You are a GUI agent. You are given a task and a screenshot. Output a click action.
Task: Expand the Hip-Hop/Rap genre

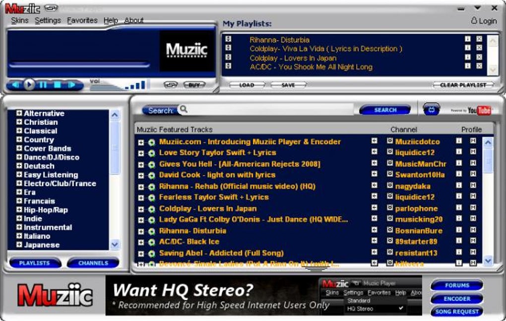(x=19, y=210)
